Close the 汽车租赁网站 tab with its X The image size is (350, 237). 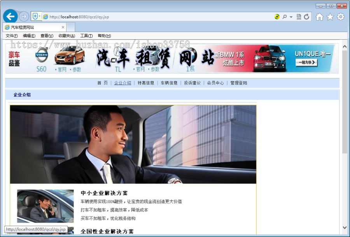coord(63,27)
